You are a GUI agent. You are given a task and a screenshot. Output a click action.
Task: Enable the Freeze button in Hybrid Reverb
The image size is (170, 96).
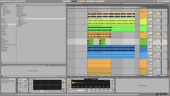coord(96,87)
